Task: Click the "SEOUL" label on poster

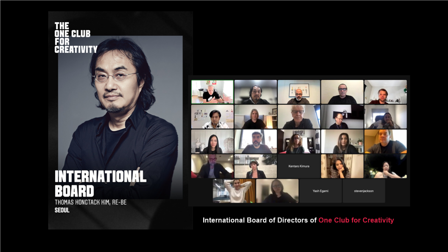Action: point(62,210)
